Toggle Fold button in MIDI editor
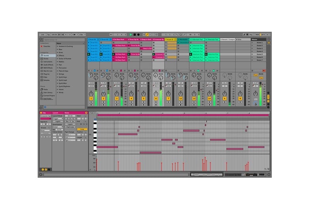Viewport: 316px width, 216px height. click(91, 113)
